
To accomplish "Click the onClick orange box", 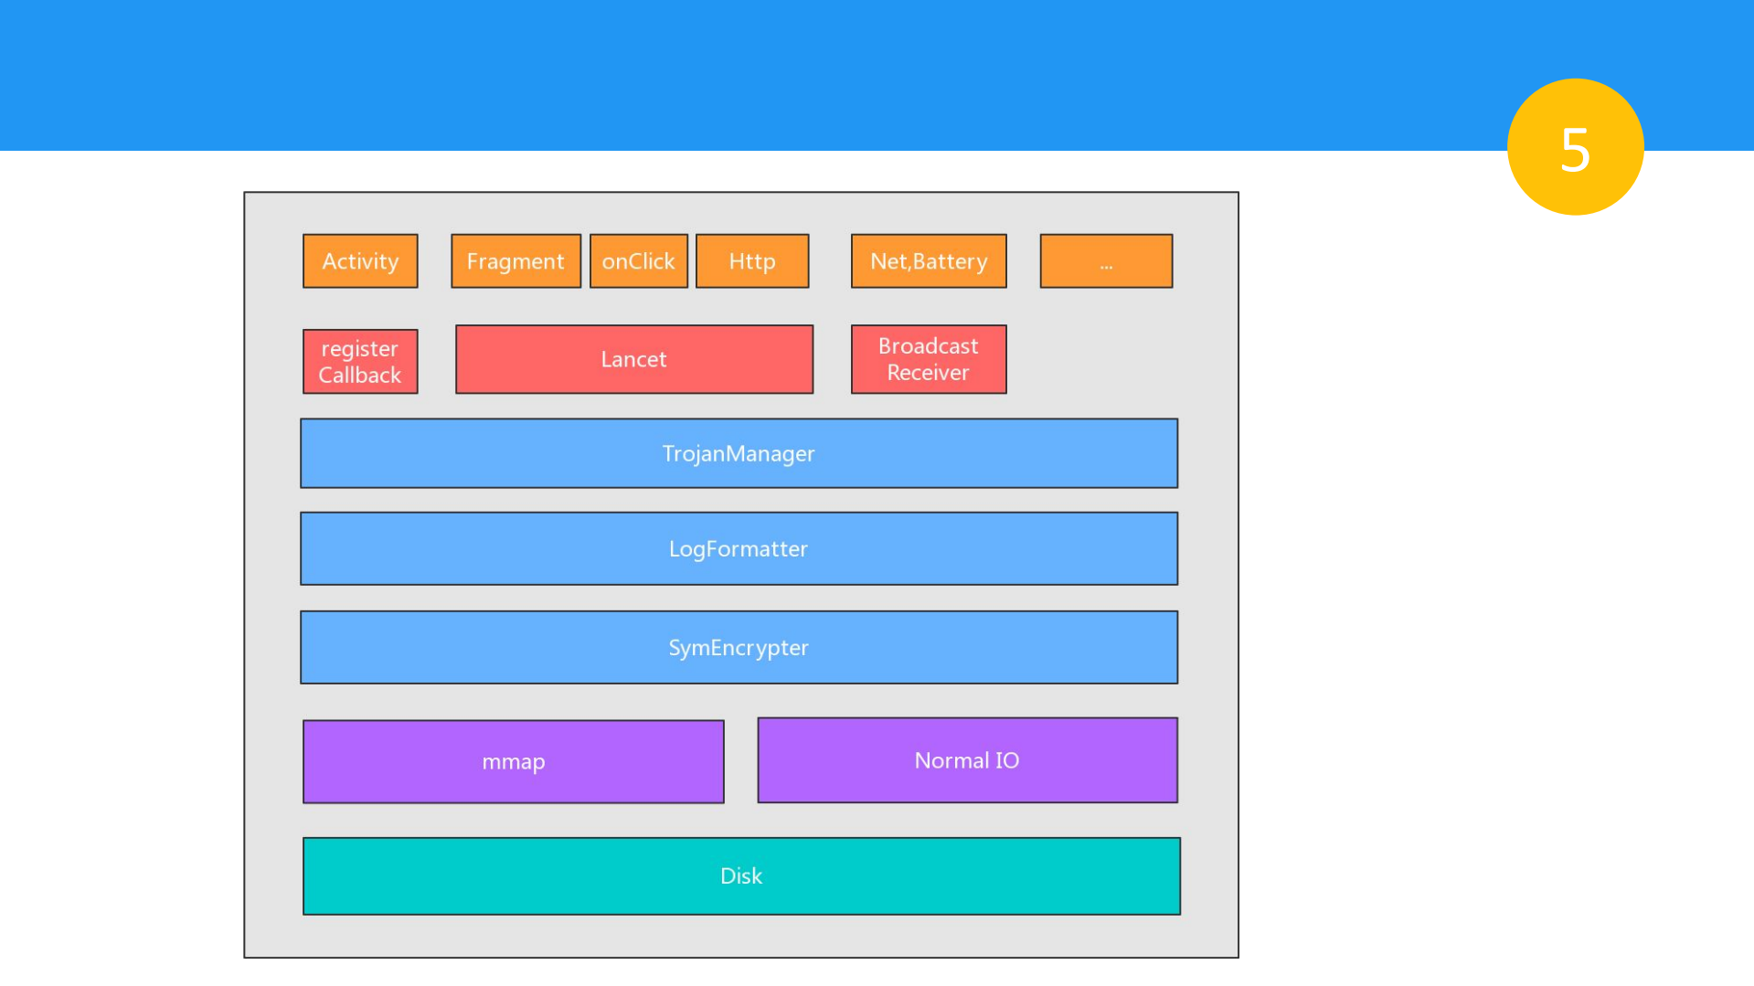I will [x=638, y=261].
